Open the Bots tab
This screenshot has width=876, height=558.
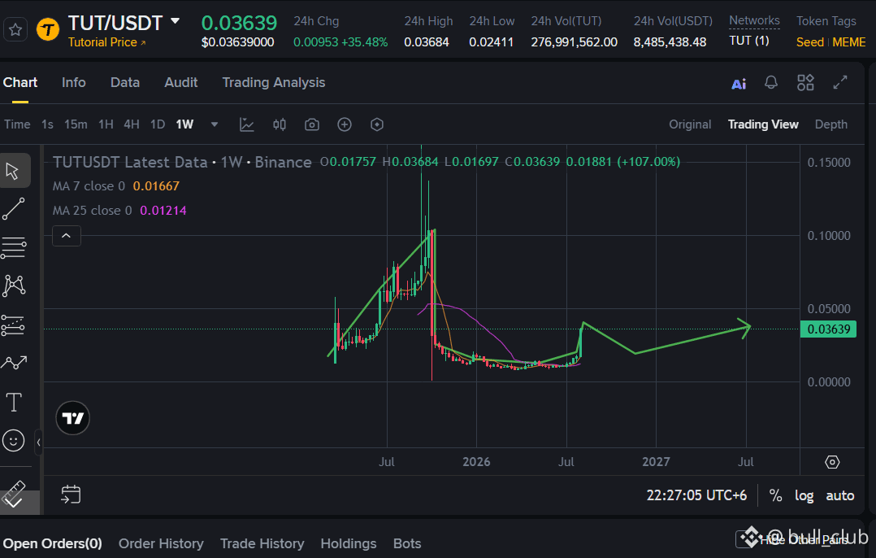pyautogui.click(x=406, y=543)
